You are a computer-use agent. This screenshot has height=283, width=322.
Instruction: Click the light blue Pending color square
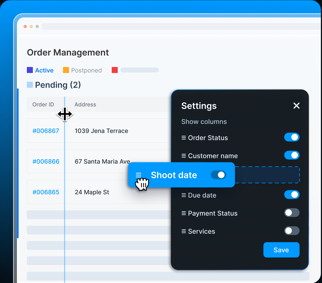pyautogui.click(x=30, y=85)
